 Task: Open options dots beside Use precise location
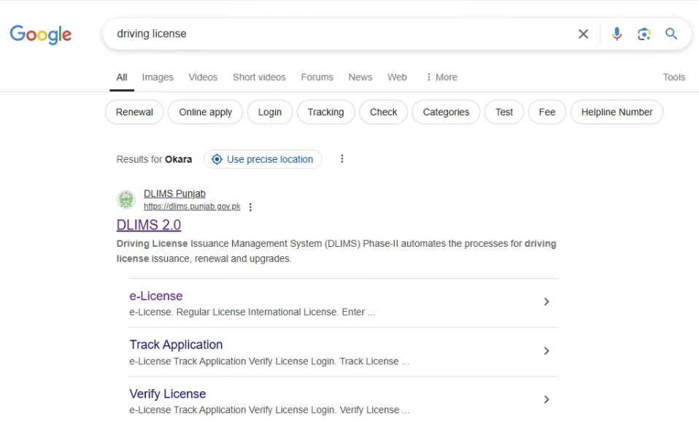(342, 159)
